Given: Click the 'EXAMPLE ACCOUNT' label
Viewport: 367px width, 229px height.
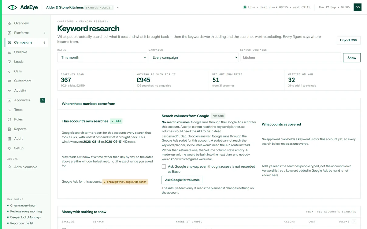Looking at the screenshot, I should [99, 8].
